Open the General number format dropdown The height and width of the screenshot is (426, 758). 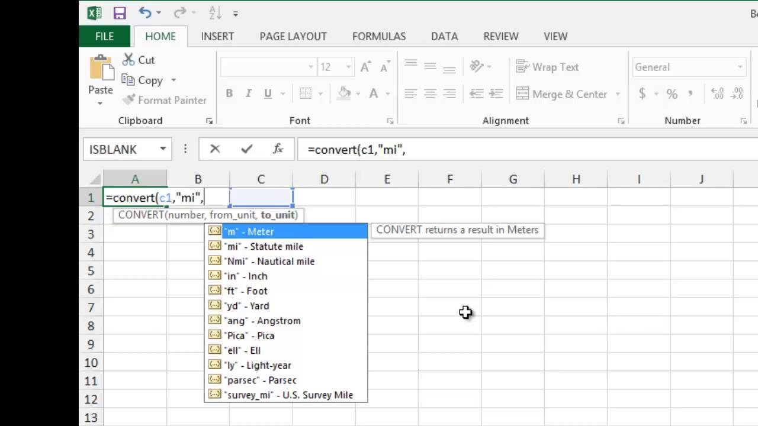tap(740, 67)
